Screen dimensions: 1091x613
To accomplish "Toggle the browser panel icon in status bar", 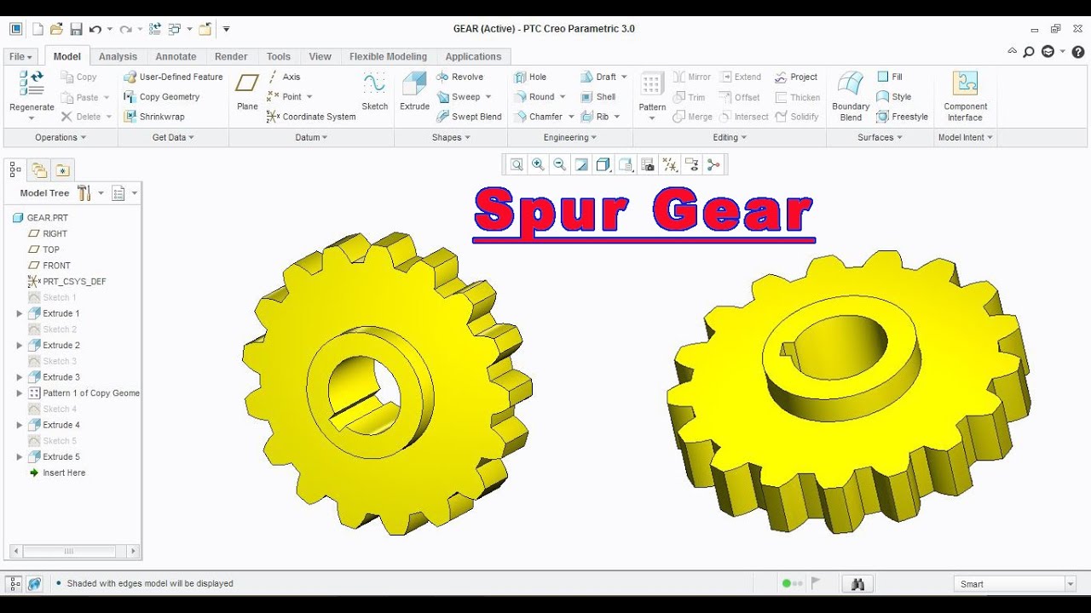I will coord(34,583).
